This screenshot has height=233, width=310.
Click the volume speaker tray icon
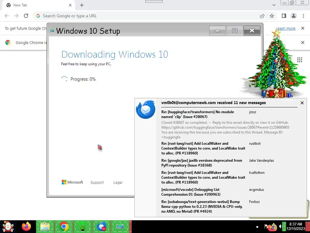(x=281, y=226)
